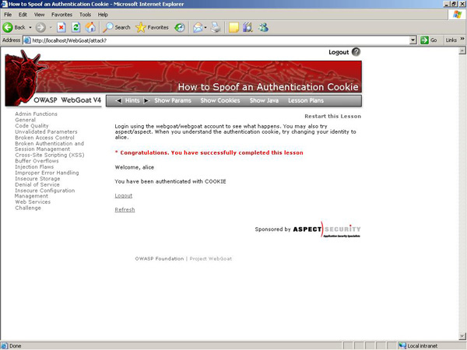
Task: Click the top Logout header link
Action: 339,52
